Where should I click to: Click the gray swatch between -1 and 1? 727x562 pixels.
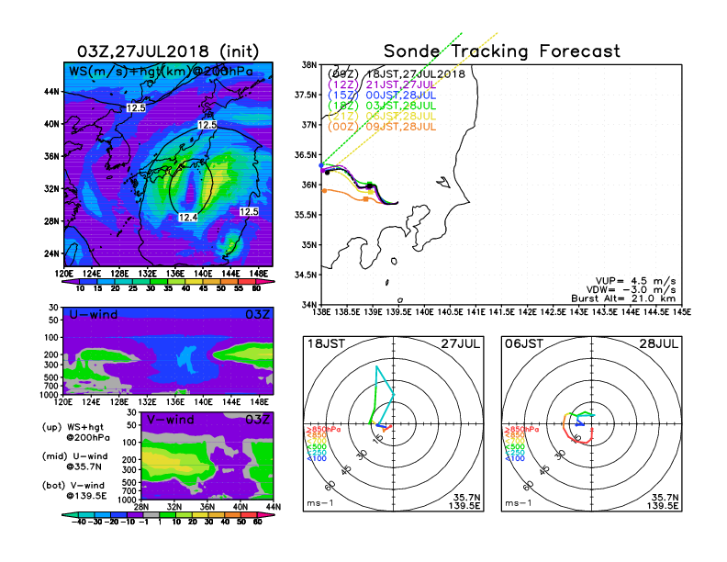(151, 514)
